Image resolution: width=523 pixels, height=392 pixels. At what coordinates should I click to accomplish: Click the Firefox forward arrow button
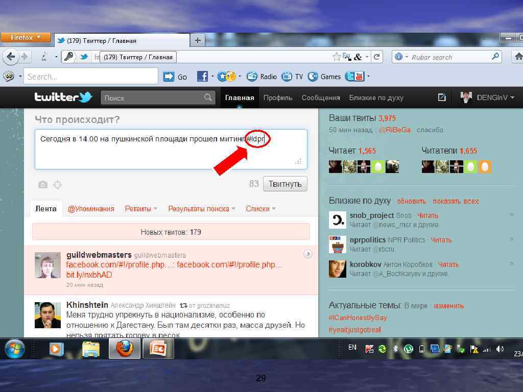24,57
